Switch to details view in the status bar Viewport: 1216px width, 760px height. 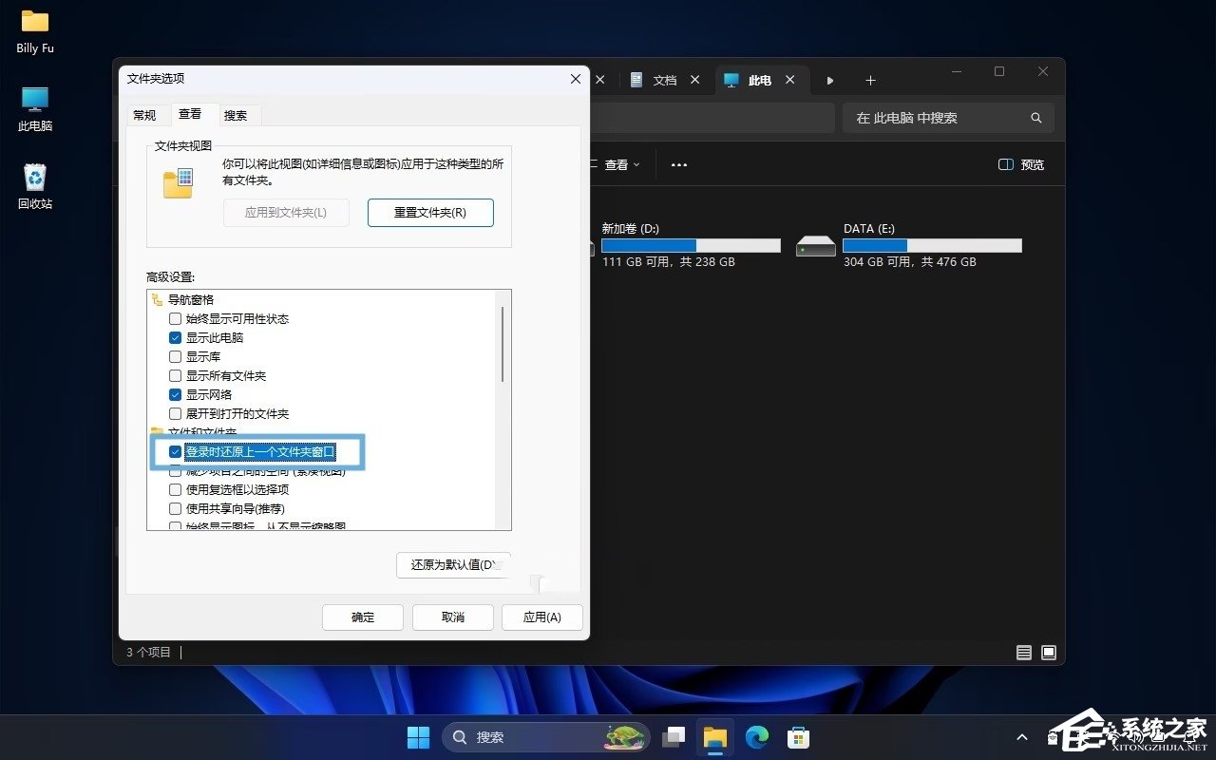click(x=1023, y=653)
